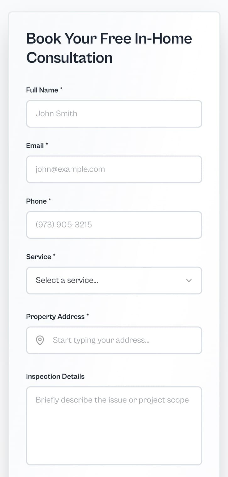This screenshot has height=477, width=228.
Task: Click the required asterisk beside Email
Action: click(x=47, y=145)
